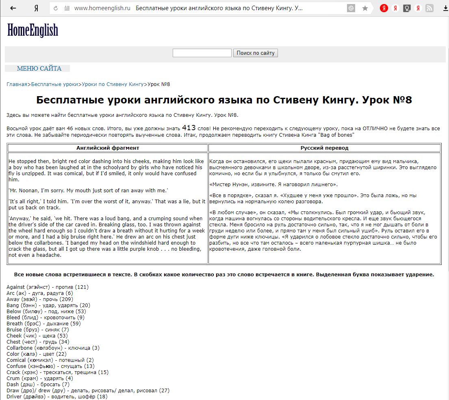Click the site search input field
Screen dimensions: 449x400
202,53
